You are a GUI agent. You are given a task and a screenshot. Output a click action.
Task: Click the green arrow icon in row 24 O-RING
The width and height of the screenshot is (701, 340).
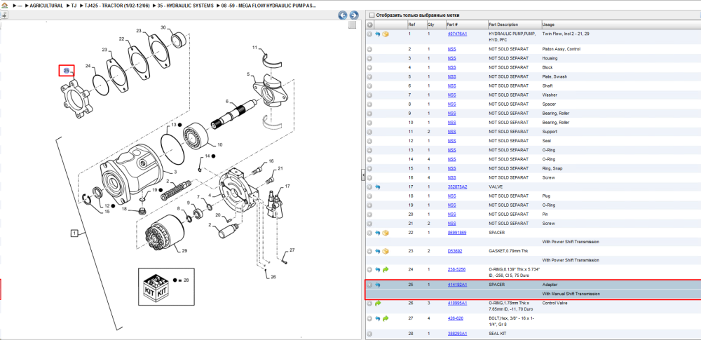[x=386, y=270]
